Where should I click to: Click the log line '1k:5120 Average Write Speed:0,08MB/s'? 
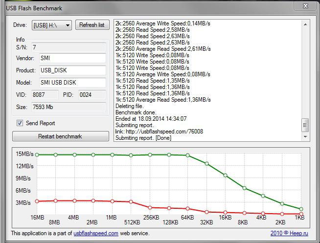pyautogui.click(x=162, y=74)
